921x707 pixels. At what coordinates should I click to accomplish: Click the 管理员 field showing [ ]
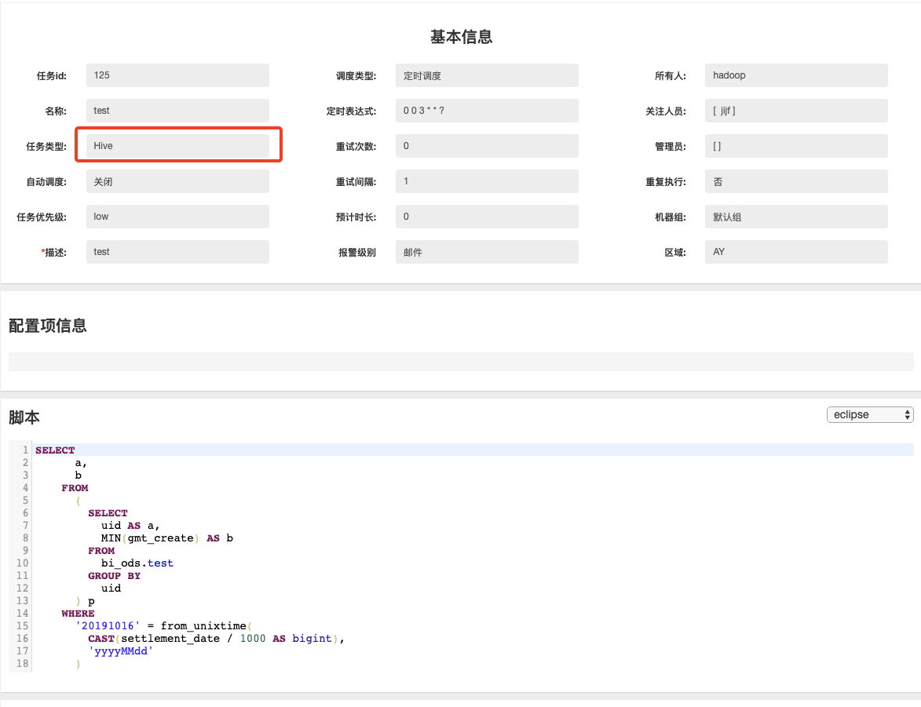pyautogui.click(x=796, y=146)
